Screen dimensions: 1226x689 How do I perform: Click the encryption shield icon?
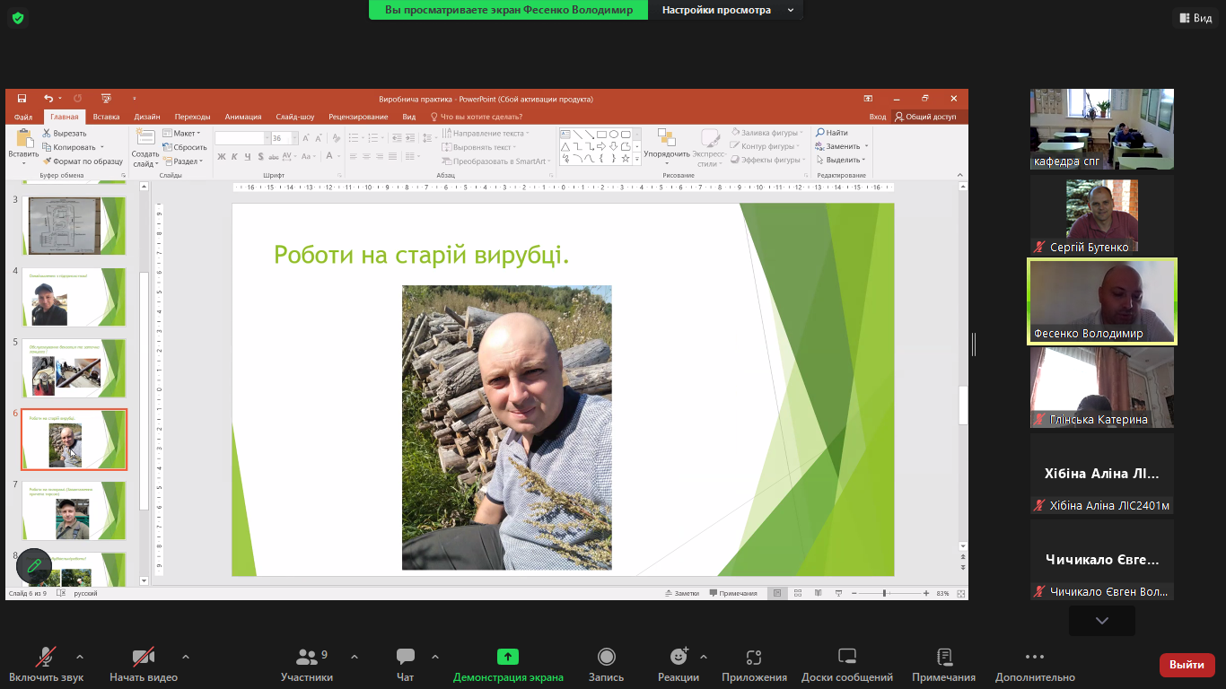[18, 18]
